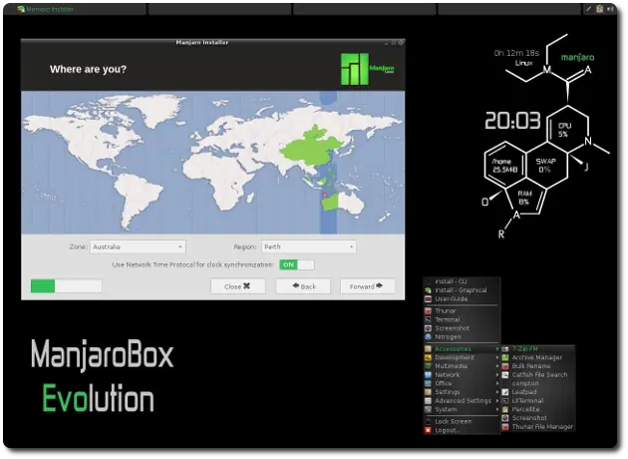This screenshot has height=459, width=628.
Task: Click the Bulk Rename icon
Action: pos(505,366)
